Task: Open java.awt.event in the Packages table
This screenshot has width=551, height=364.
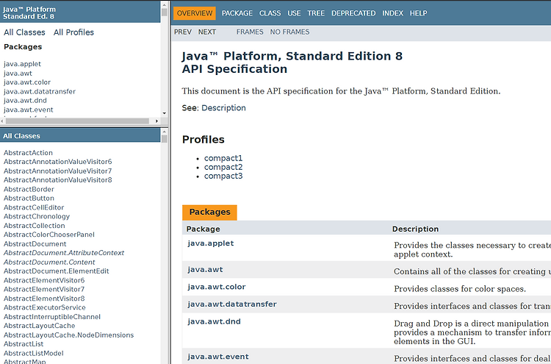Action: tap(218, 357)
